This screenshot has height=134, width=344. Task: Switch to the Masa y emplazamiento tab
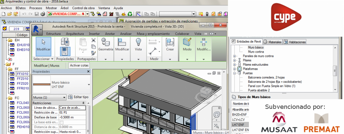(x=153, y=34)
